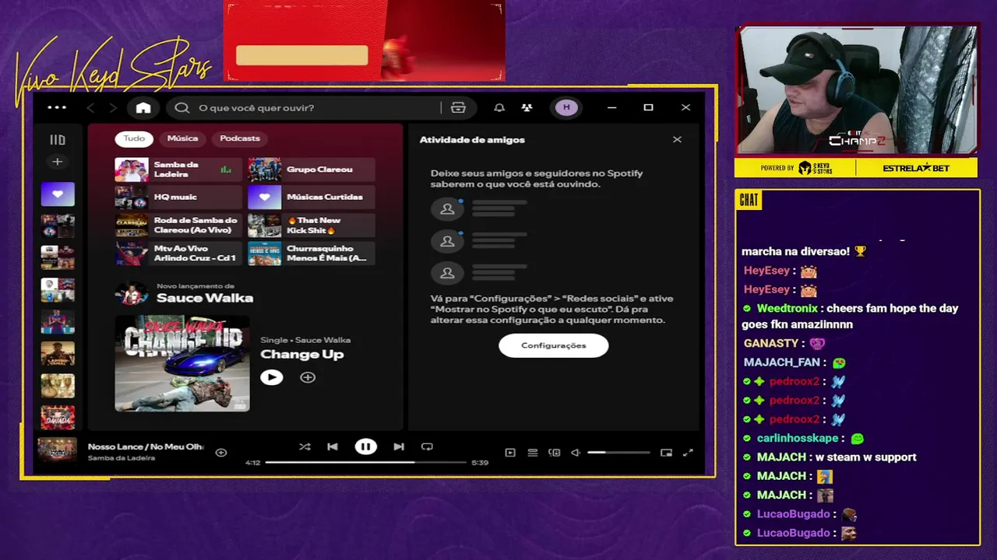Open 'Roda de Samba do Clareou (Ao Vivo)'
This screenshot has width=997, height=560.
178,226
